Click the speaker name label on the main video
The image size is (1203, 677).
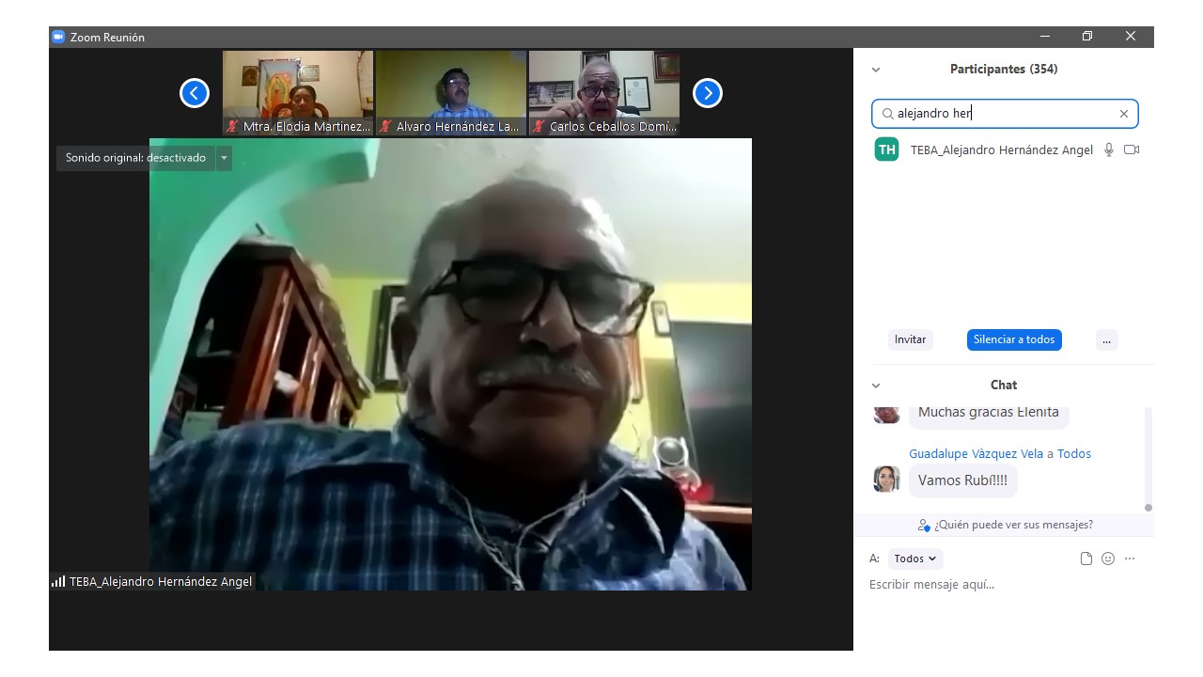click(161, 581)
